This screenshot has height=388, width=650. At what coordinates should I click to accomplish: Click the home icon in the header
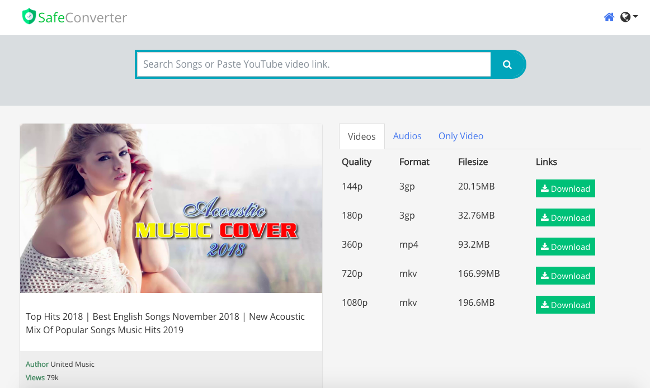point(609,17)
